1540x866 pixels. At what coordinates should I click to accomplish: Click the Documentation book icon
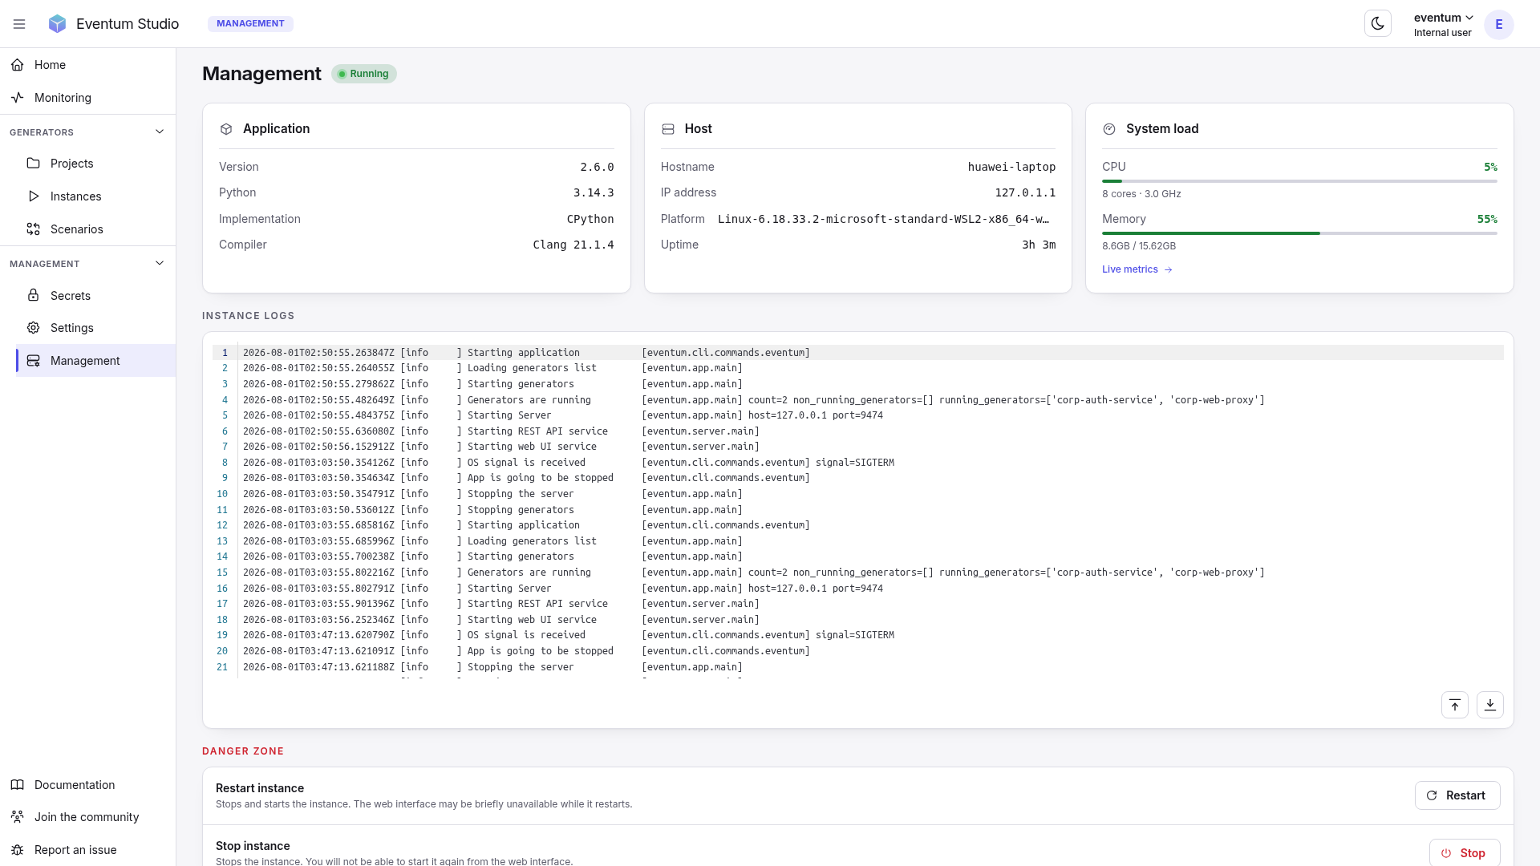pyautogui.click(x=18, y=785)
